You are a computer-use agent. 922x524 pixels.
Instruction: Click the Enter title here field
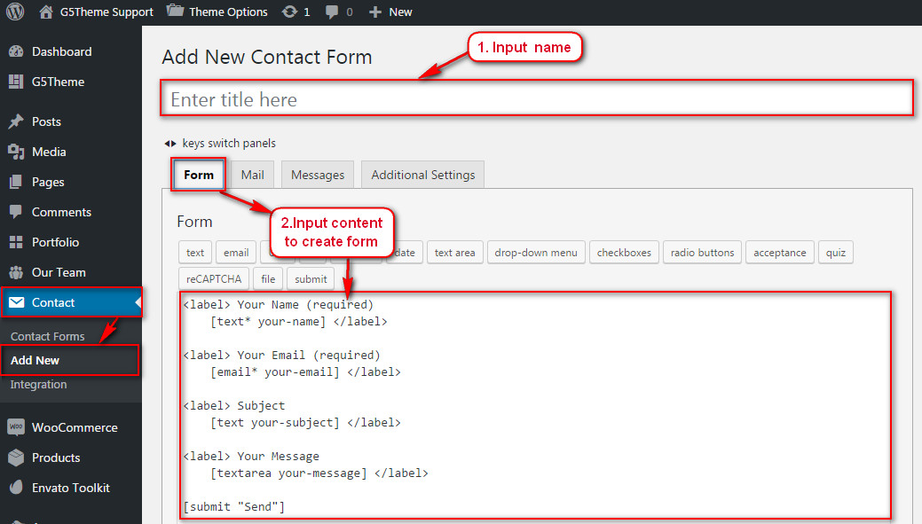pyautogui.click(x=536, y=98)
